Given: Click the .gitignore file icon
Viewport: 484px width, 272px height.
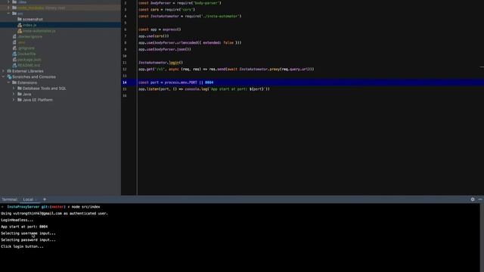Looking at the screenshot, I should pyautogui.click(x=14, y=48).
